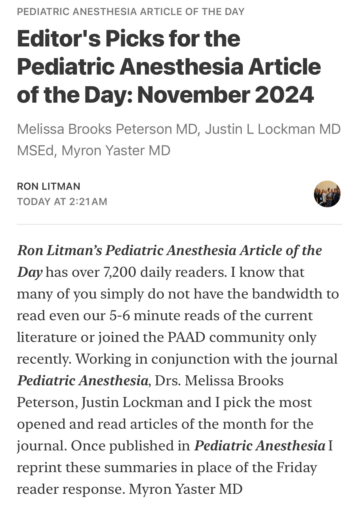Open the Pediatric Anesthesia Article of the Day publication header

(x=131, y=12)
